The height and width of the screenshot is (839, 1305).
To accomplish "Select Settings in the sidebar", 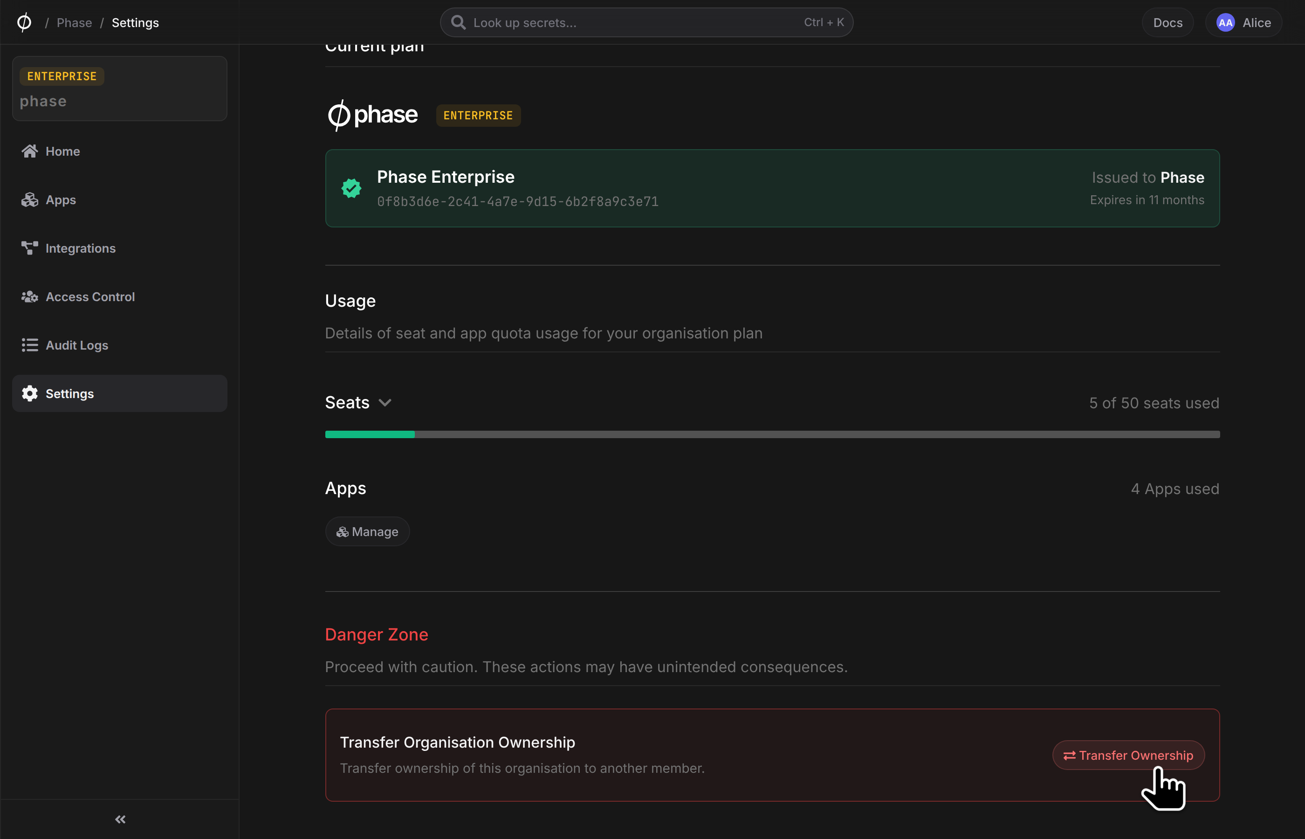I will coord(120,393).
